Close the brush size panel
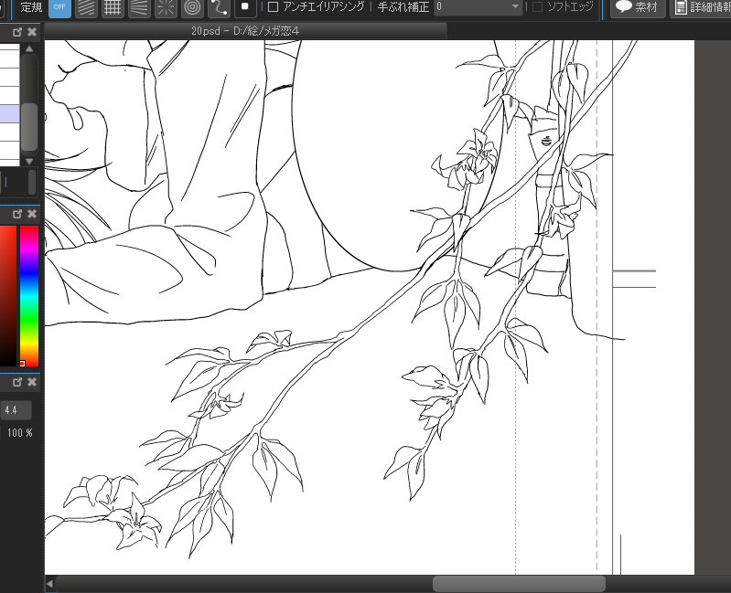The image size is (731, 593). click(x=32, y=382)
